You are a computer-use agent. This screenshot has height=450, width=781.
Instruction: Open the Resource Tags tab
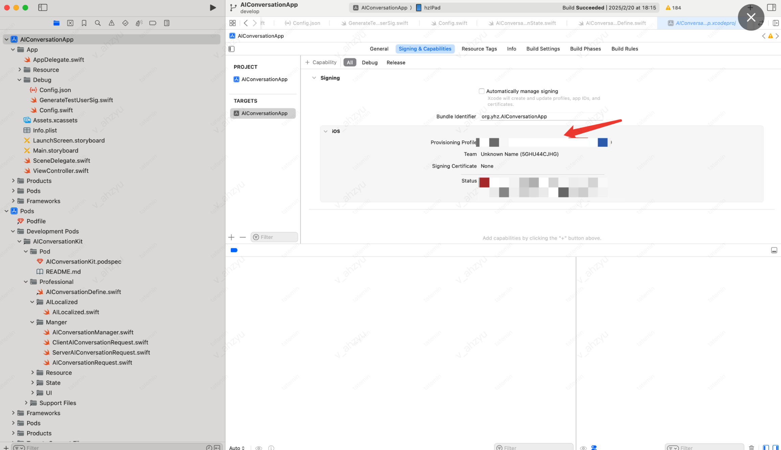click(479, 49)
